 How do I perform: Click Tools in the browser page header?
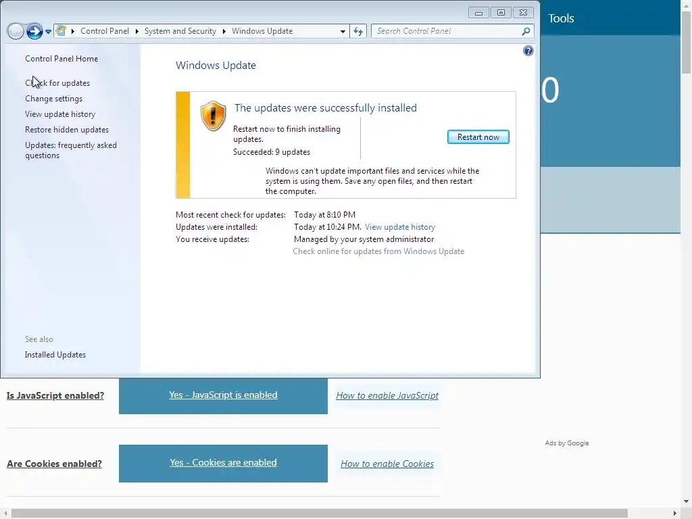click(x=561, y=18)
